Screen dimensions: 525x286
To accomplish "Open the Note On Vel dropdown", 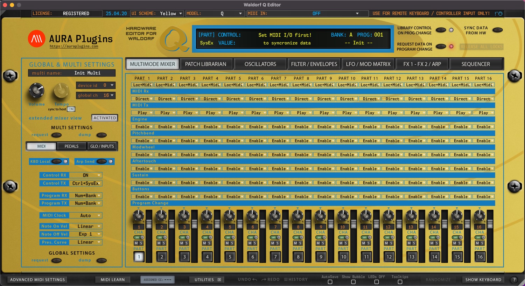I will (86, 227).
